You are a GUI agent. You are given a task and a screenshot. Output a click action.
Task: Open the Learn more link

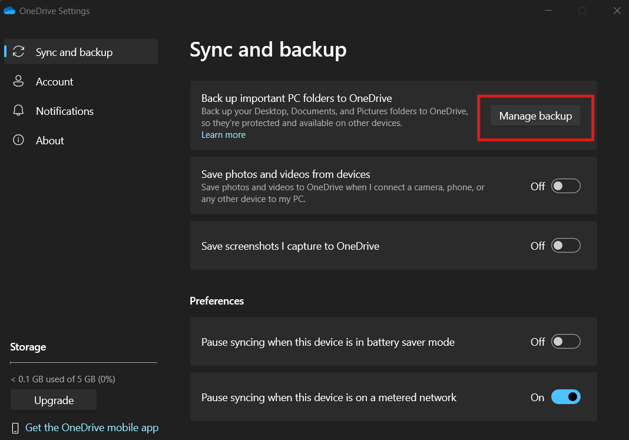pos(223,134)
